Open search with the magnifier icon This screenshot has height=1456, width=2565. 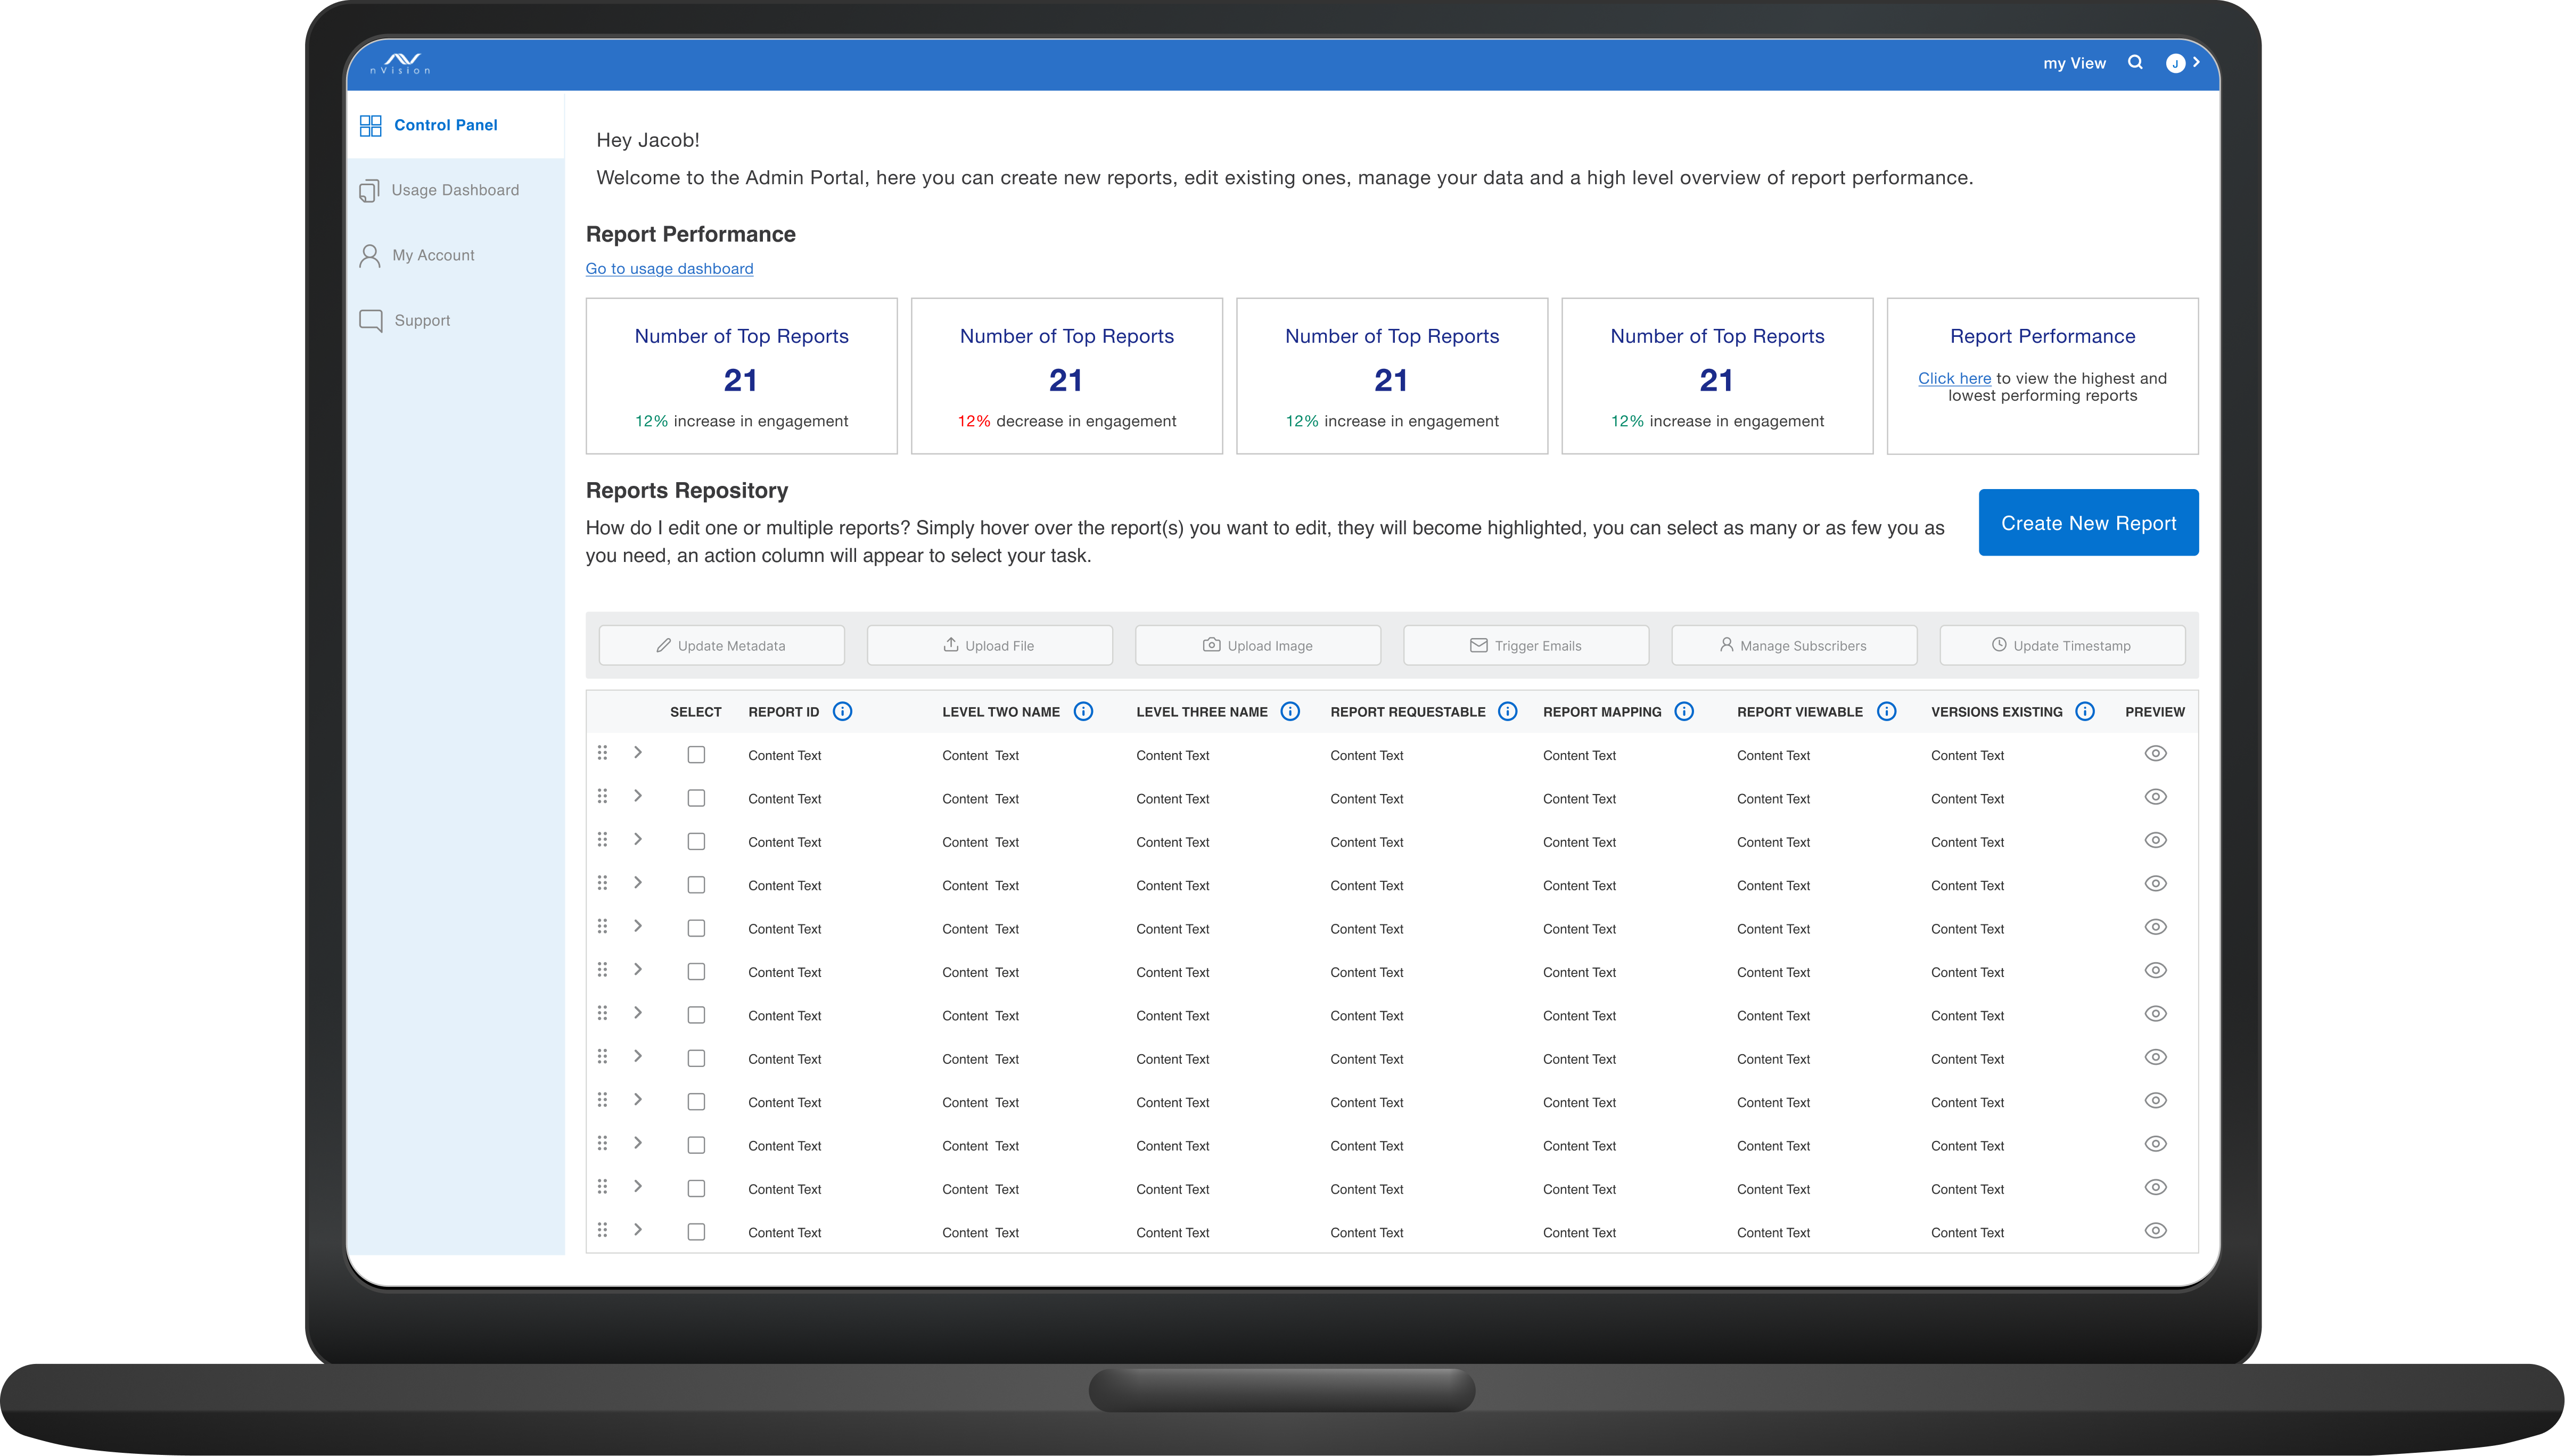pyautogui.click(x=2135, y=62)
